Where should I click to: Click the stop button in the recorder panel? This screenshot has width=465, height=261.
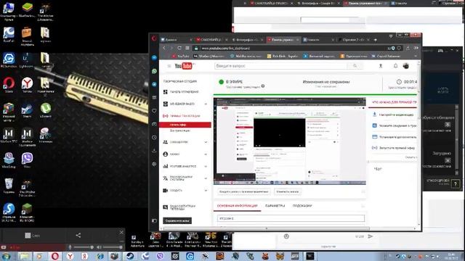[32, 236]
